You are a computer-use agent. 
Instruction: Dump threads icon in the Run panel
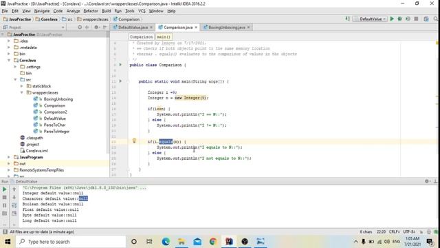tap(5, 214)
